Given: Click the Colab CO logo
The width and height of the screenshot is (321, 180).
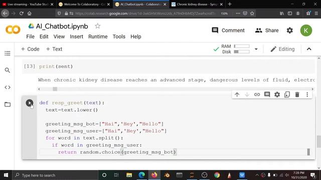Looking at the screenshot, I should tap(13, 30).
